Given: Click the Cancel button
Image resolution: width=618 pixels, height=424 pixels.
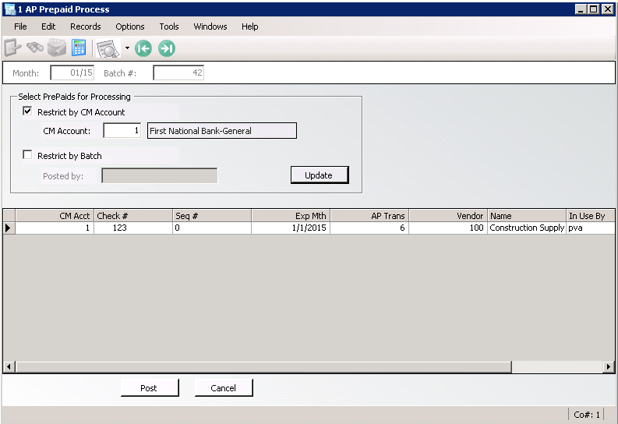Looking at the screenshot, I should click(224, 387).
